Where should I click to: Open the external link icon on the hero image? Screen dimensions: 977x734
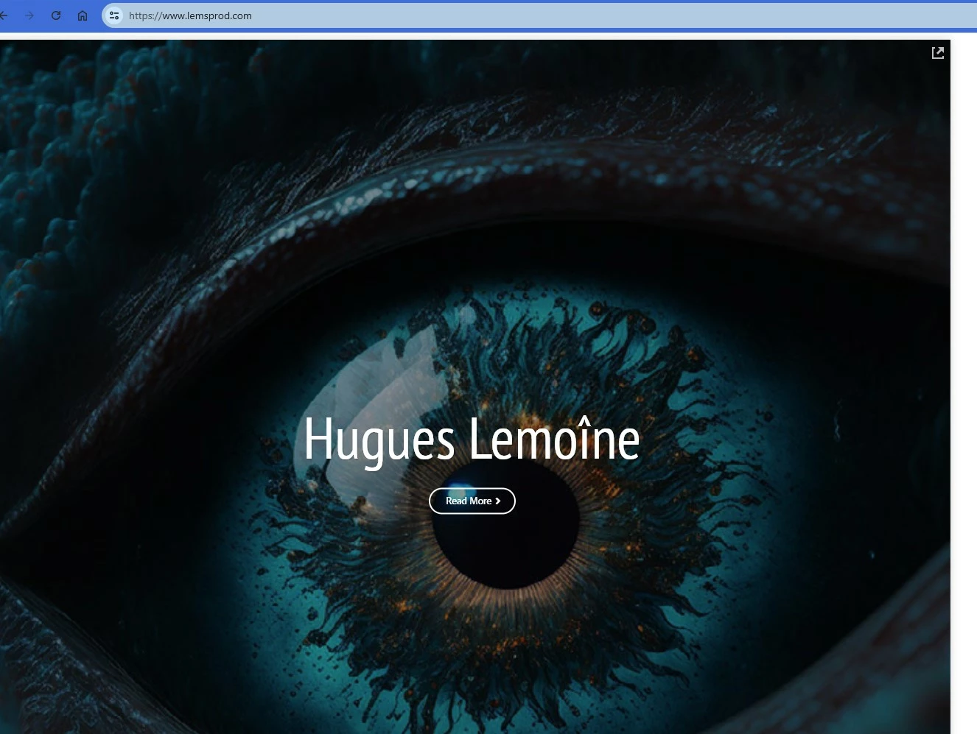tap(938, 53)
